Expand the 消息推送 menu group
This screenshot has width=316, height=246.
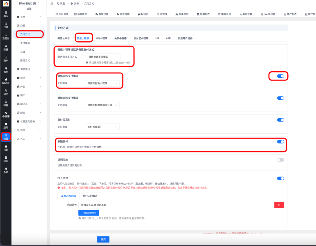(x=29, y=69)
